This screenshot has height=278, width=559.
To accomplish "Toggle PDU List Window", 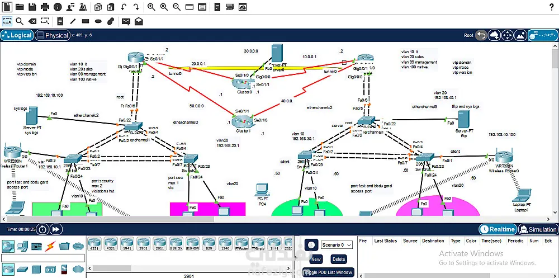I will 328,272.
